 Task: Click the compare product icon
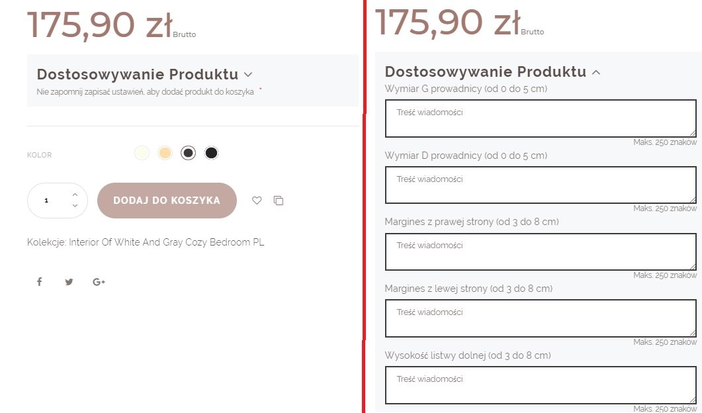tap(279, 201)
